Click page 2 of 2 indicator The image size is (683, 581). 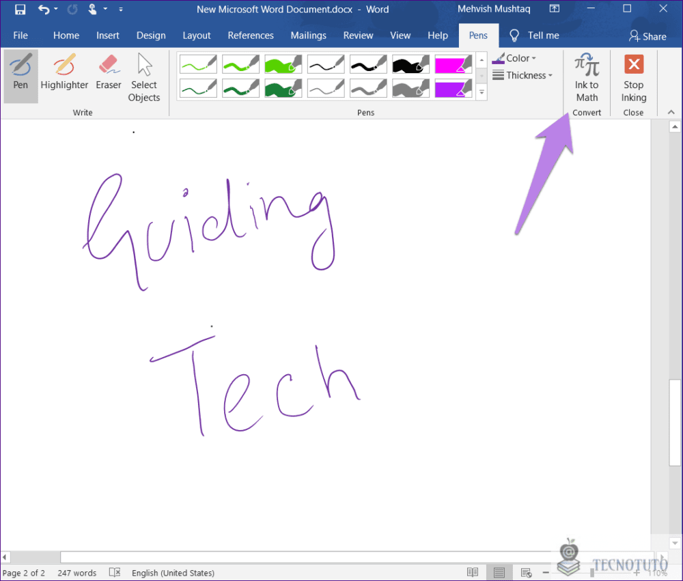[24, 573]
